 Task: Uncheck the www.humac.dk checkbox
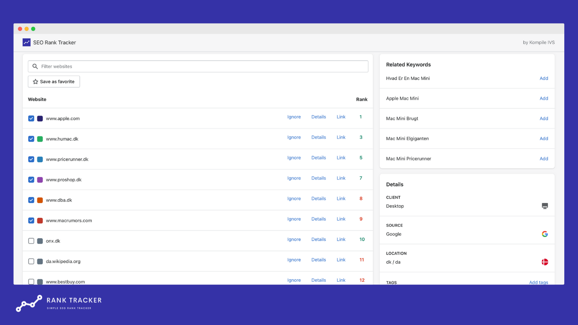click(31, 139)
